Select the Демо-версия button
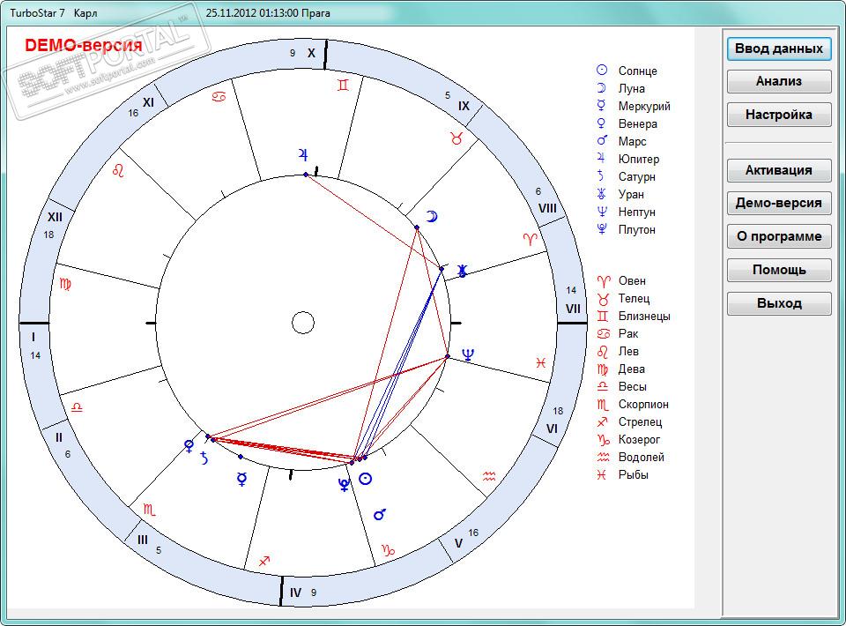This screenshot has width=846, height=626. [x=778, y=204]
